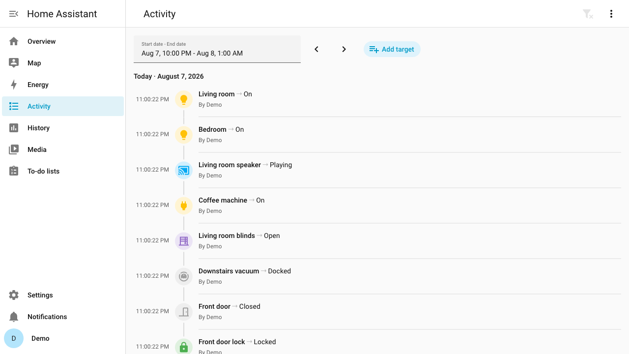The height and width of the screenshot is (354, 629).
Task: Open the To-do lists entry
Action: coord(63,171)
